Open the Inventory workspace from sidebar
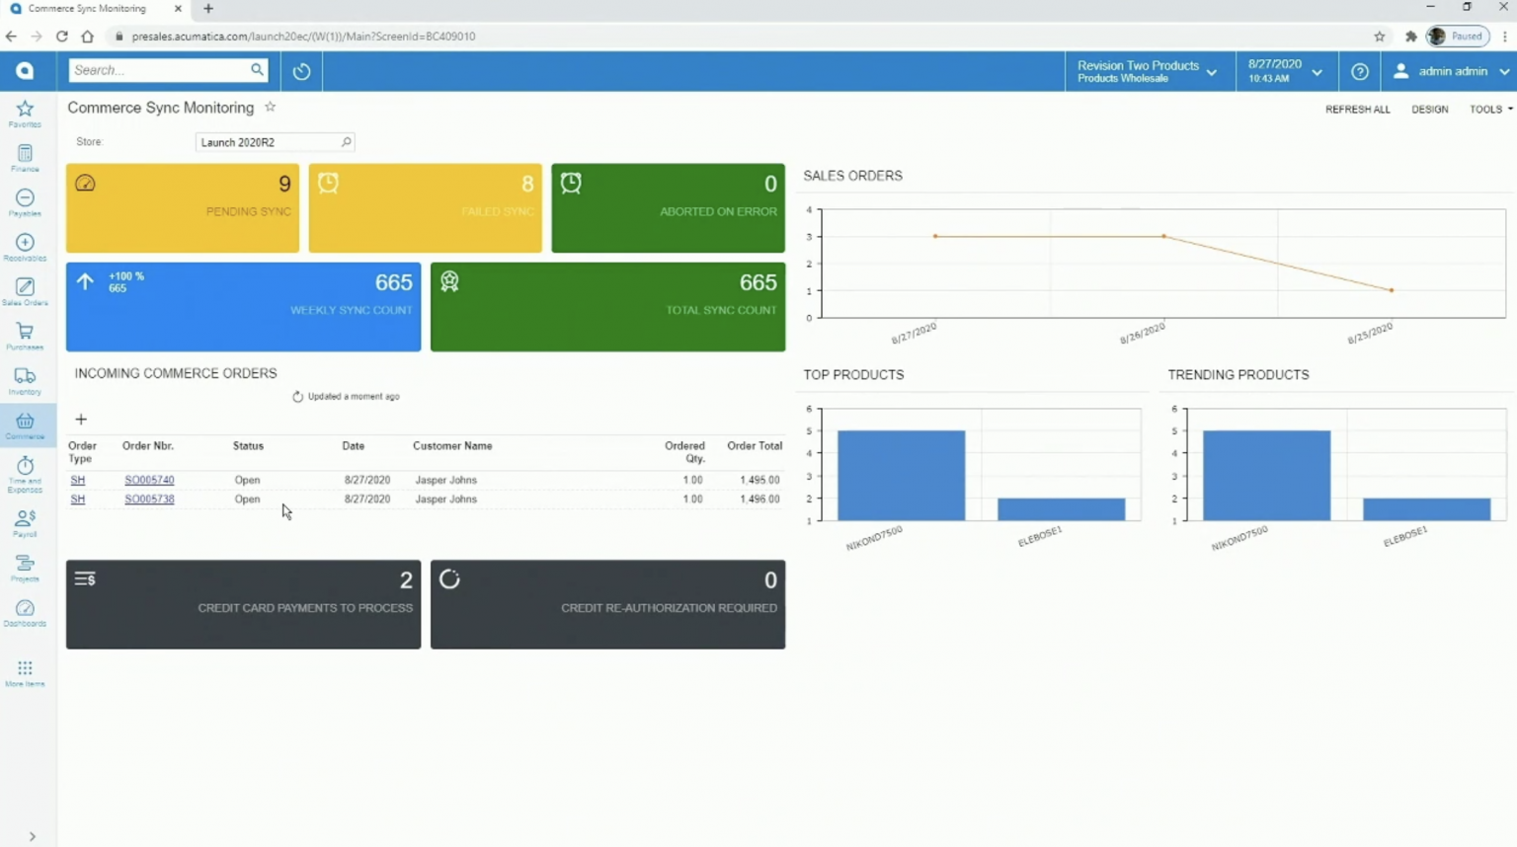Screen dimensions: 1517x847 [x=25, y=379]
